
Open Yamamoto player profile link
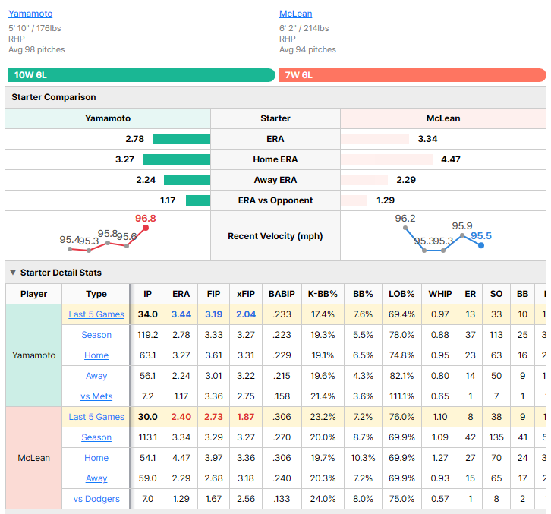tap(30, 14)
